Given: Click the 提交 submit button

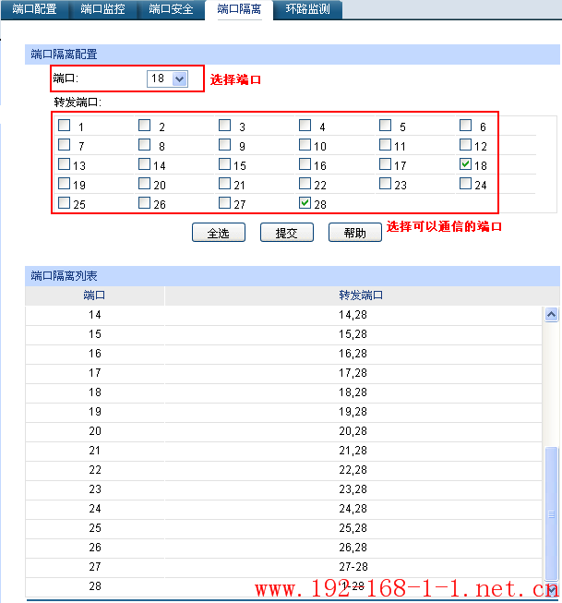Looking at the screenshot, I should (287, 233).
